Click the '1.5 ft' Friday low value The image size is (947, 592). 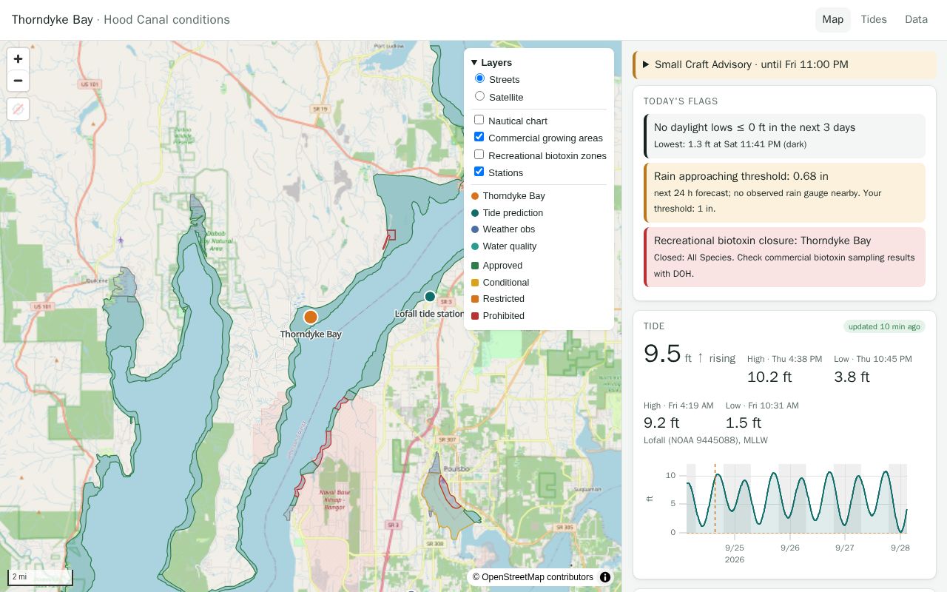tap(744, 423)
